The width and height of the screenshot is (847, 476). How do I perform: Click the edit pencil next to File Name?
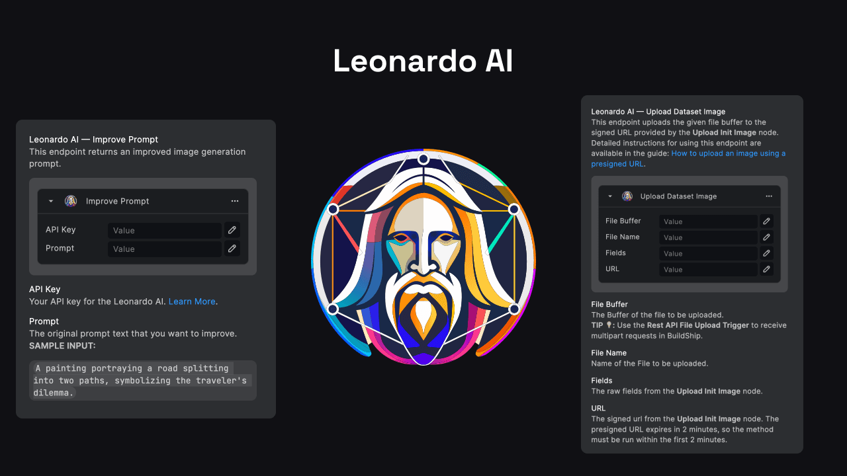coord(766,237)
